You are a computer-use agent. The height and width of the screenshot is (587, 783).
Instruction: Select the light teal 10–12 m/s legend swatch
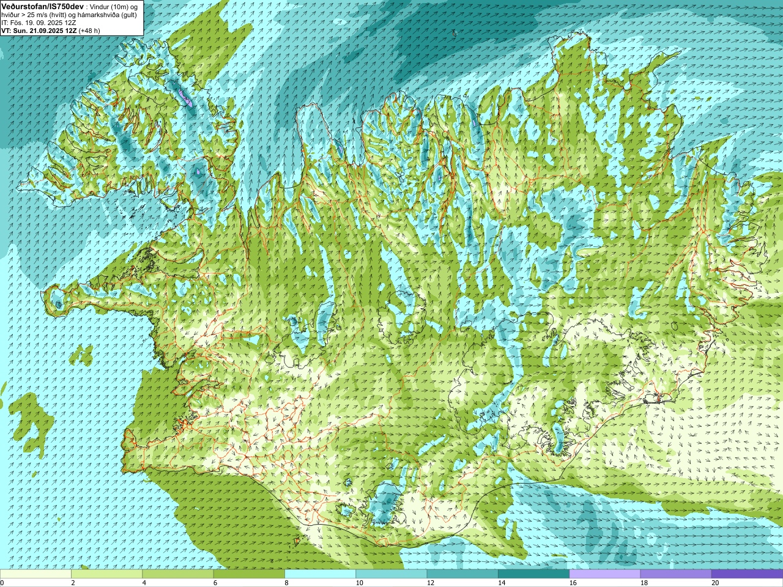pos(391,574)
